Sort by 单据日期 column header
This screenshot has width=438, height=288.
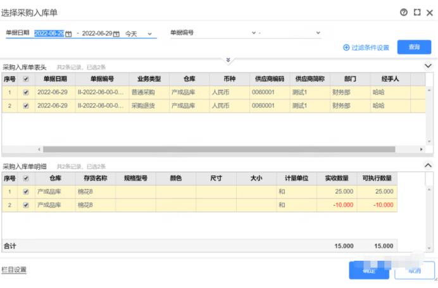[55, 79]
